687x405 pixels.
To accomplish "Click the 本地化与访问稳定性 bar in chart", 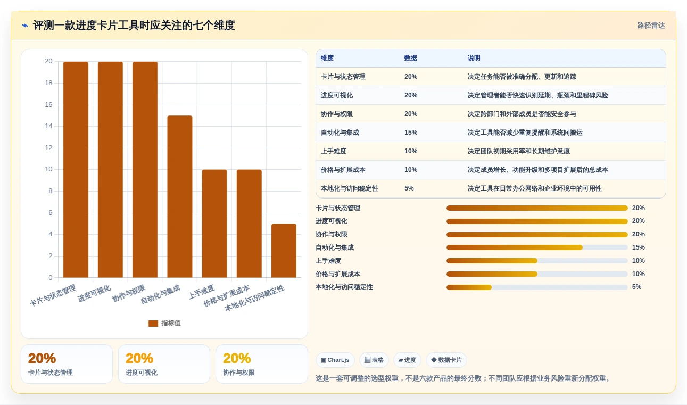I will point(284,251).
